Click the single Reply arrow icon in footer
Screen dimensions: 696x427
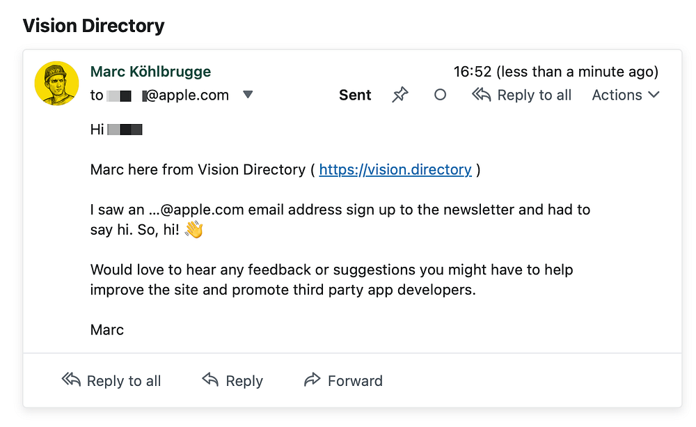click(x=210, y=380)
